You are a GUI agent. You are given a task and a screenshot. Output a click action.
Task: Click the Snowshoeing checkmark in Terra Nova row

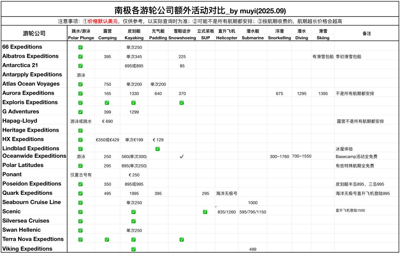[x=182, y=240]
